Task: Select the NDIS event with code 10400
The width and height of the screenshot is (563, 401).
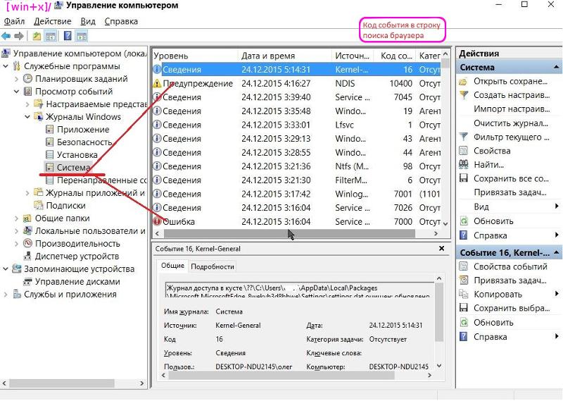Action: pos(296,83)
